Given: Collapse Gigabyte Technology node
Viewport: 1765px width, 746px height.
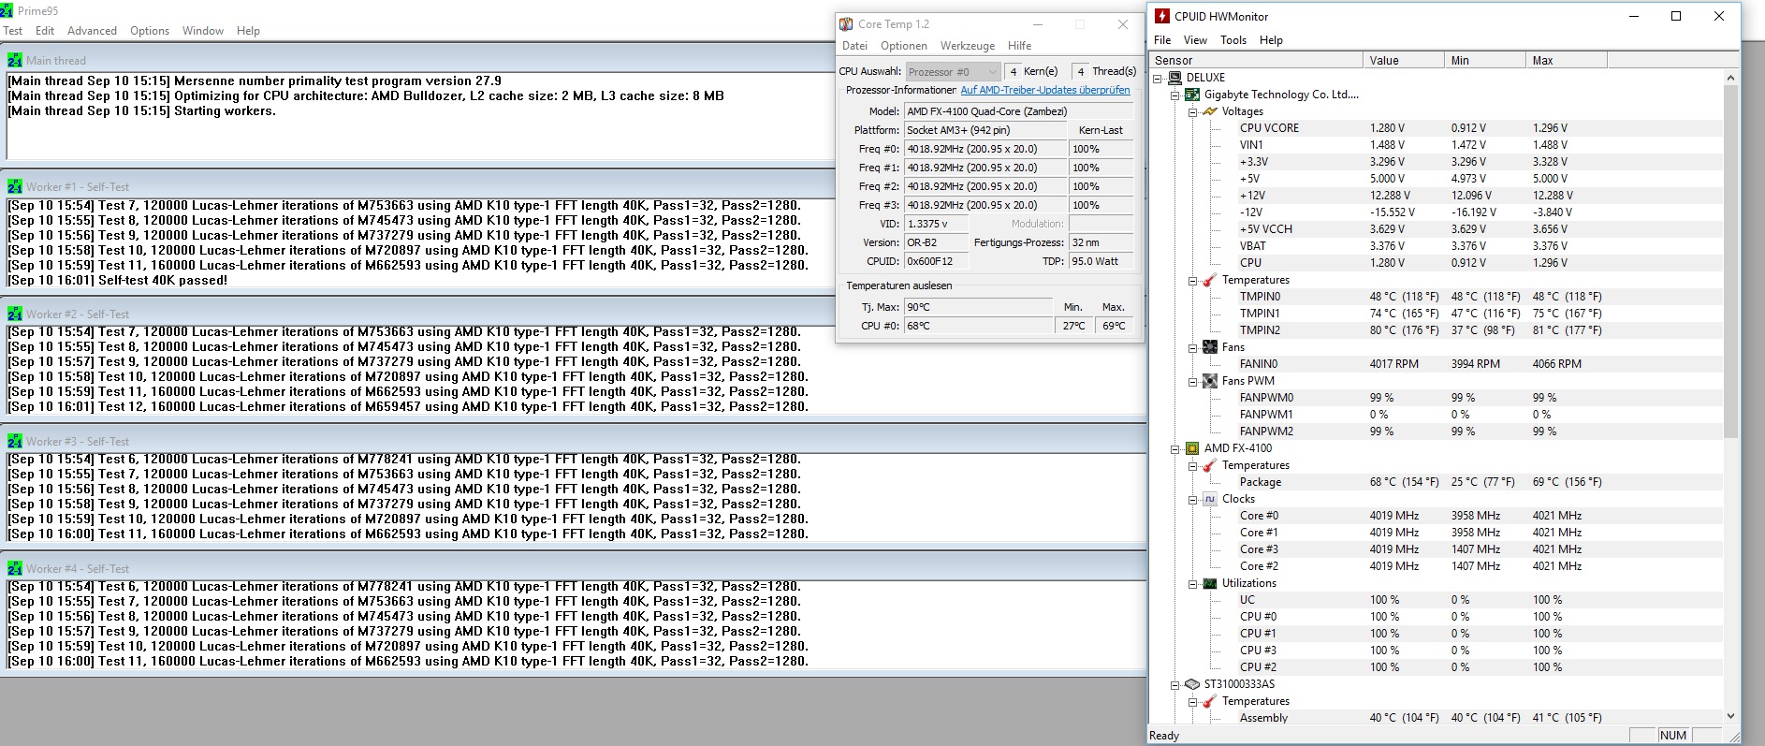Looking at the screenshot, I should (x=1175, y=95).
